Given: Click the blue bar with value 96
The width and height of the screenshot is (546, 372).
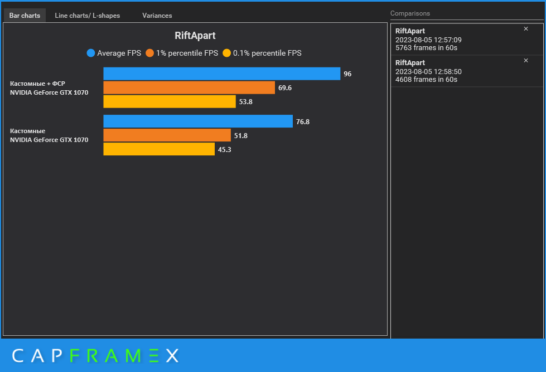Looking at the screenshot, I should (x=222, y=74).
